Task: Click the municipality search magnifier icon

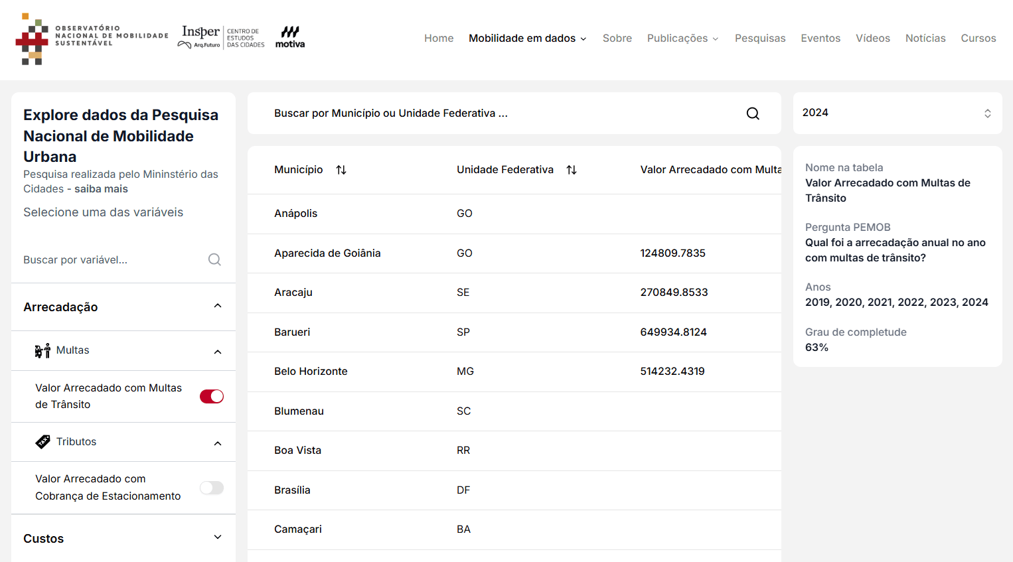Action: (x=753, y=113)
